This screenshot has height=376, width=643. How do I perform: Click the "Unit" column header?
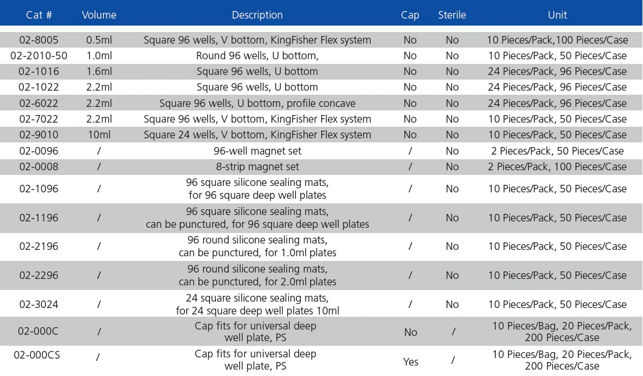pos(557,15)
